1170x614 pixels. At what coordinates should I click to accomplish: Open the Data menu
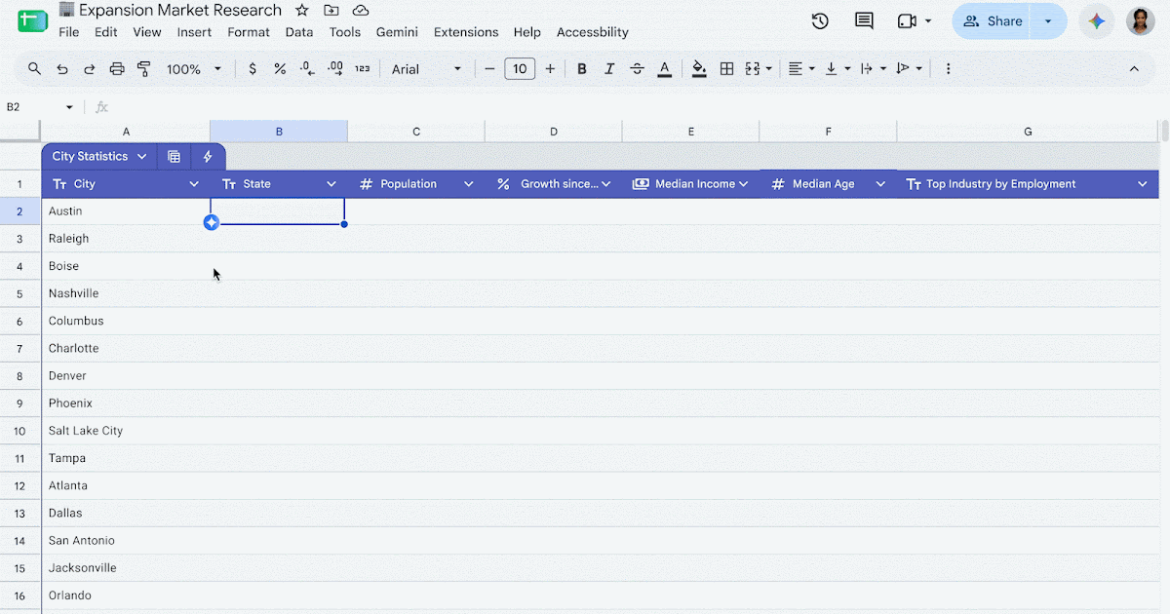pyautogui.click(x=299, y=32)
